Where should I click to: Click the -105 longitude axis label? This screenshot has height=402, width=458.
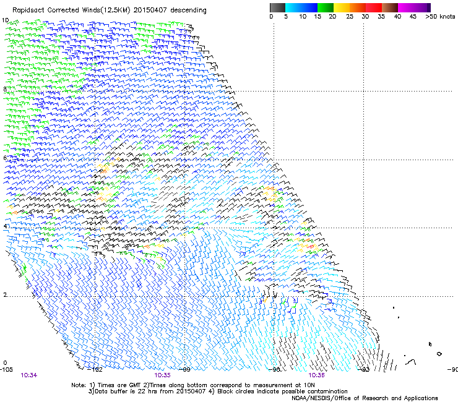point(6,369)
